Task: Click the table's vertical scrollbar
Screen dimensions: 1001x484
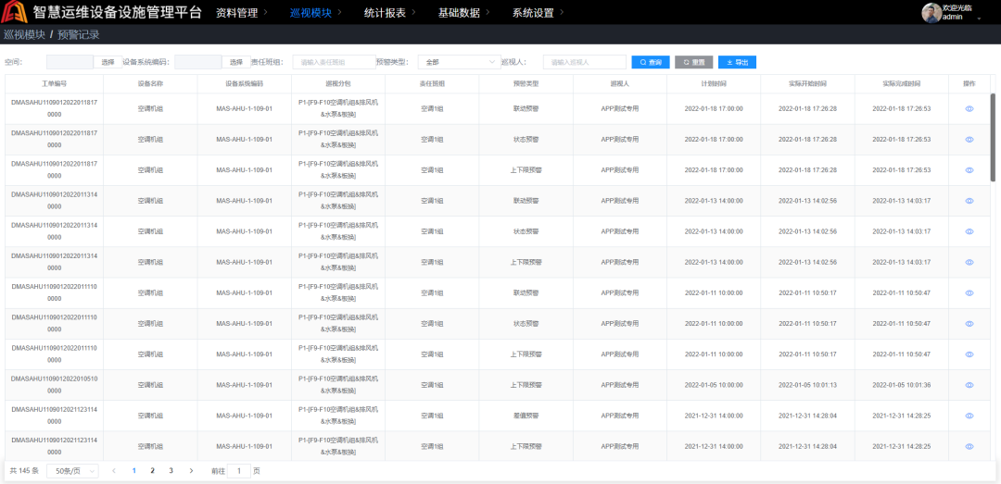Action: 993,139
